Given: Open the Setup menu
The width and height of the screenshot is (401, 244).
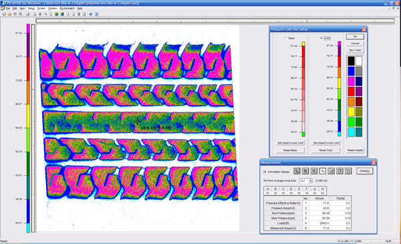Looking at the screenshot, I should 31,9.
